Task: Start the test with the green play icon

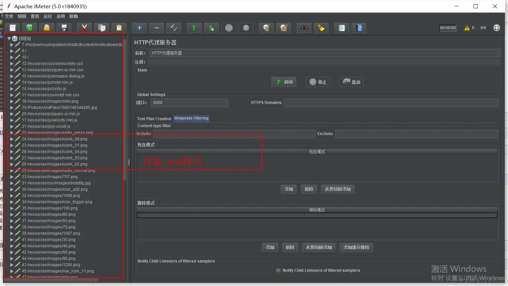Action: tap(194, 28)
